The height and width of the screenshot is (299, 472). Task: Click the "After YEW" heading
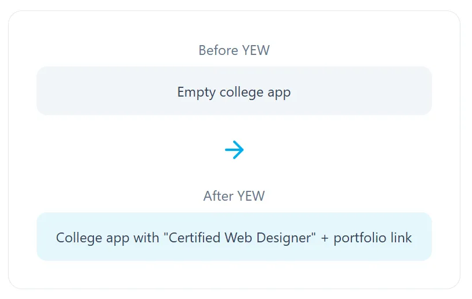(x=234, y=196)
